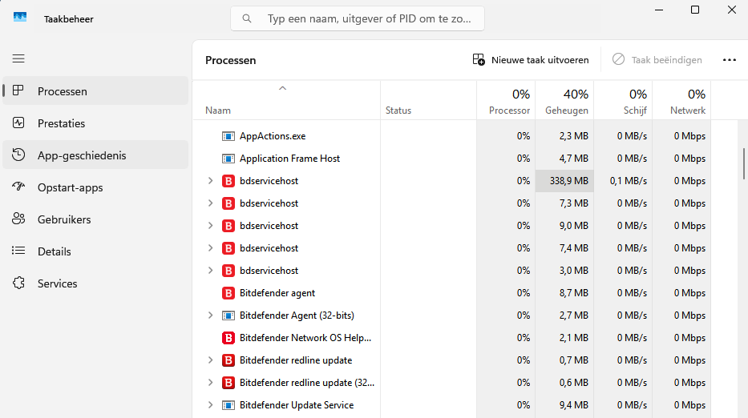The height and width of the screenshot is (418, 748).
Task: Sort by the Schijf column header
Action: coord(623,100)
